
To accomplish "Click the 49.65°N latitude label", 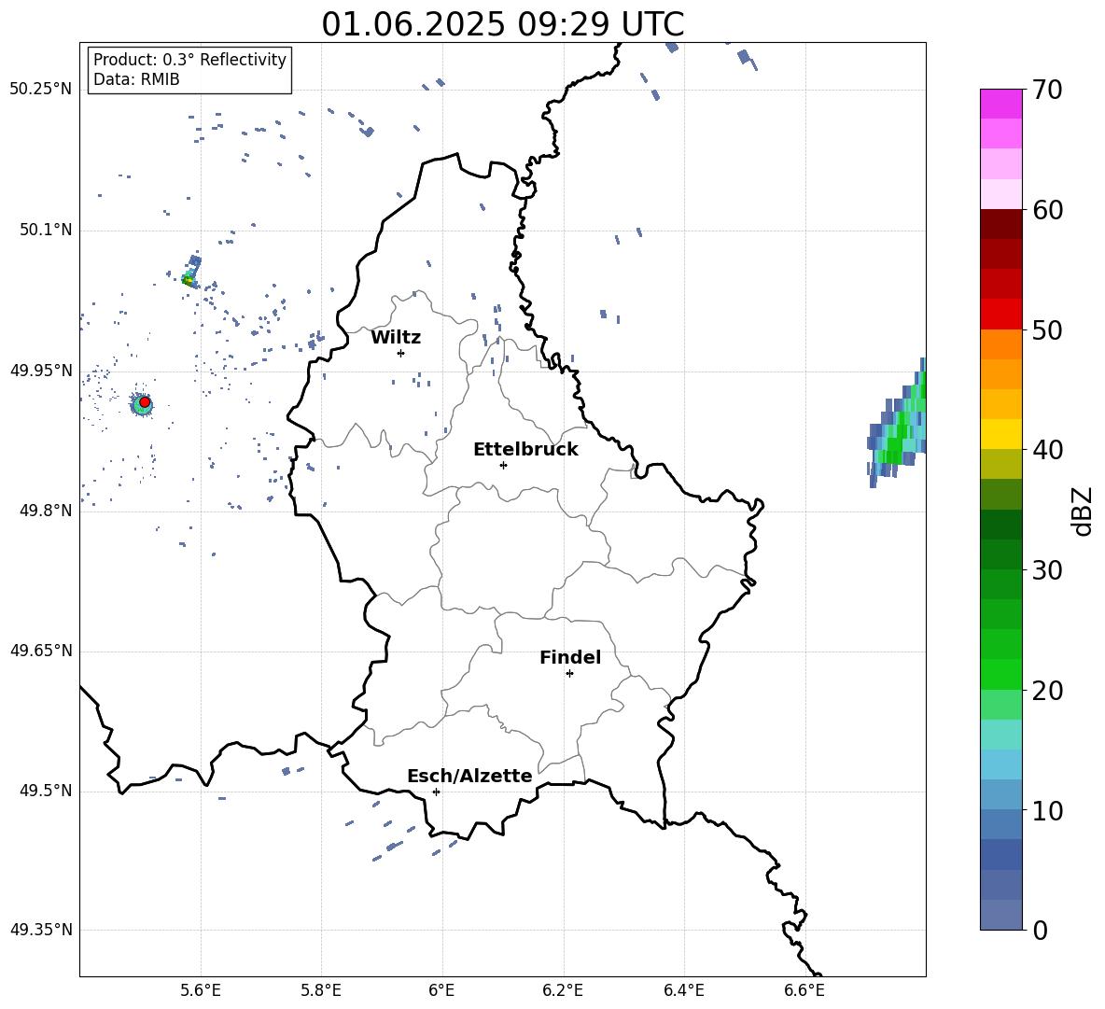I will point(41,651).
